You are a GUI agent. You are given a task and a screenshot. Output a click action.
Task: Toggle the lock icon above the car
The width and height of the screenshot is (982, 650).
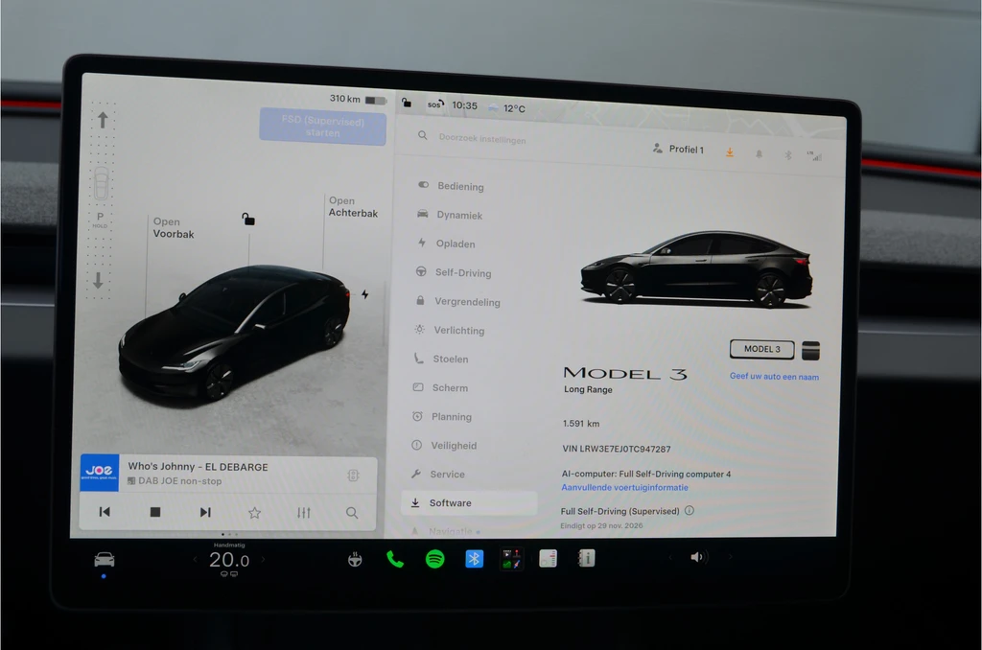click(248, 219)
